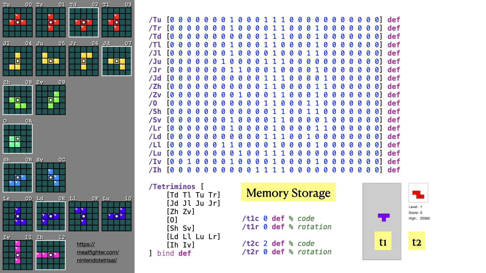
Task: Click the purple T piece in playfield
Action: pyautogui.click(x=384, y=217)
